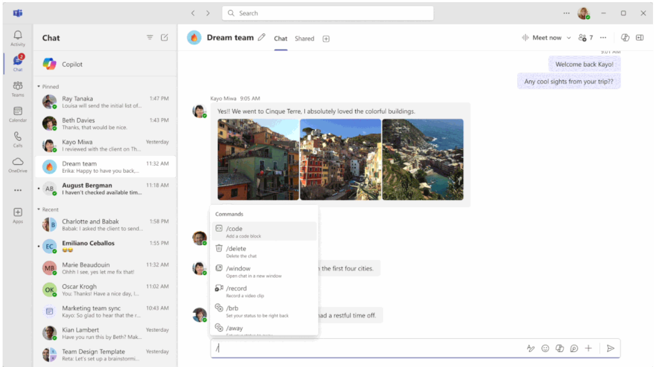
Task: Select the /record command
Action: point(264,291)
